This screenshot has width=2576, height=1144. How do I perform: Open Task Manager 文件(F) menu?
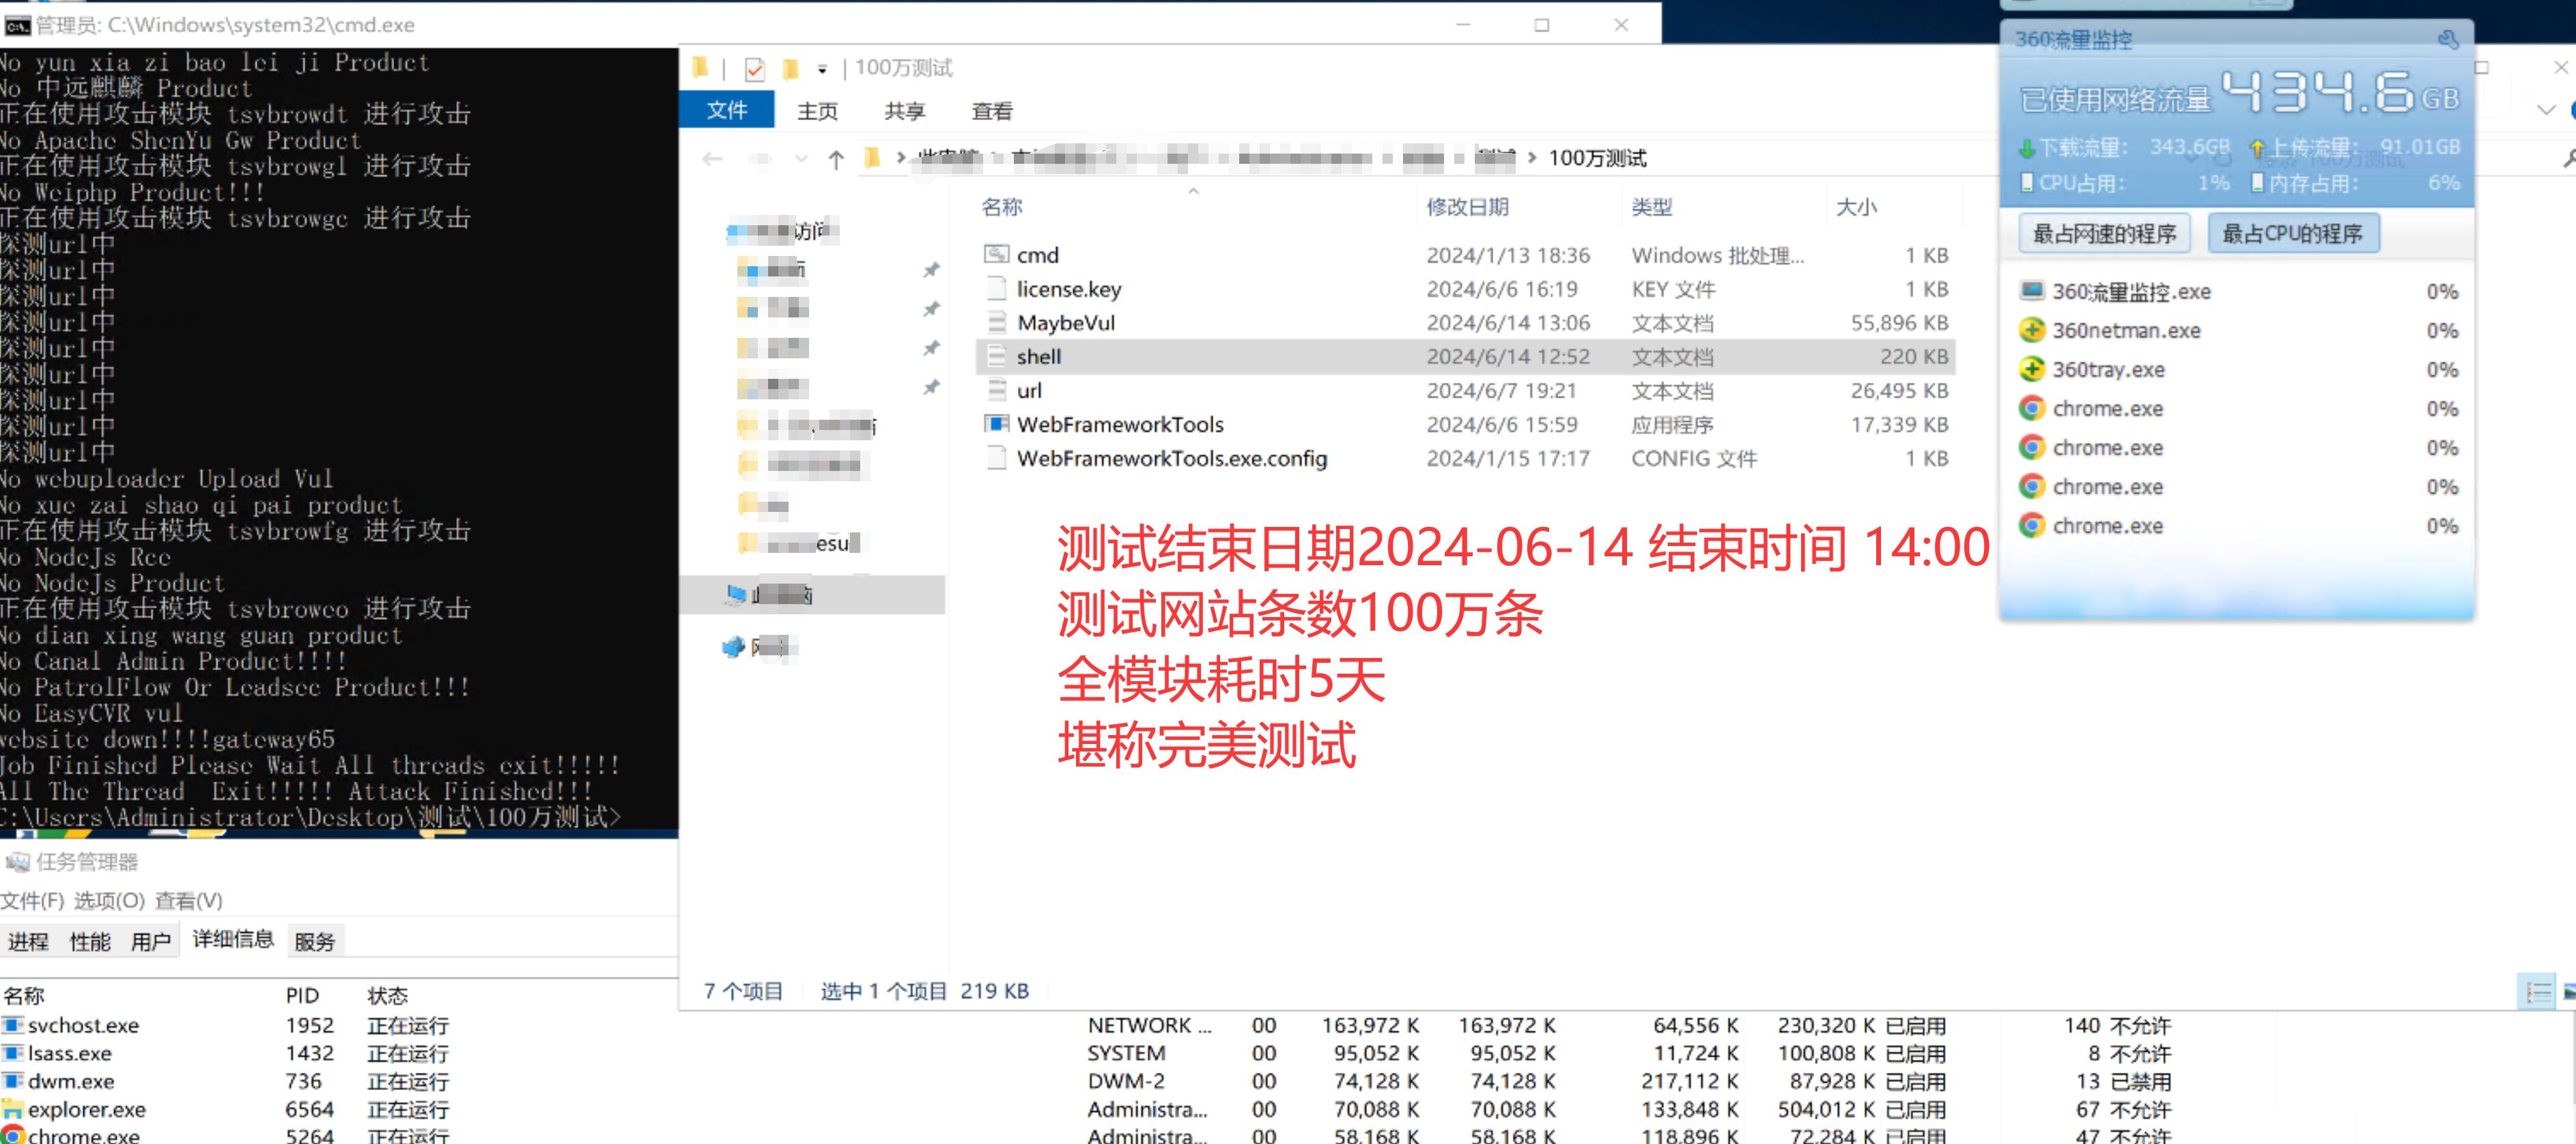(x=32, y=900)
